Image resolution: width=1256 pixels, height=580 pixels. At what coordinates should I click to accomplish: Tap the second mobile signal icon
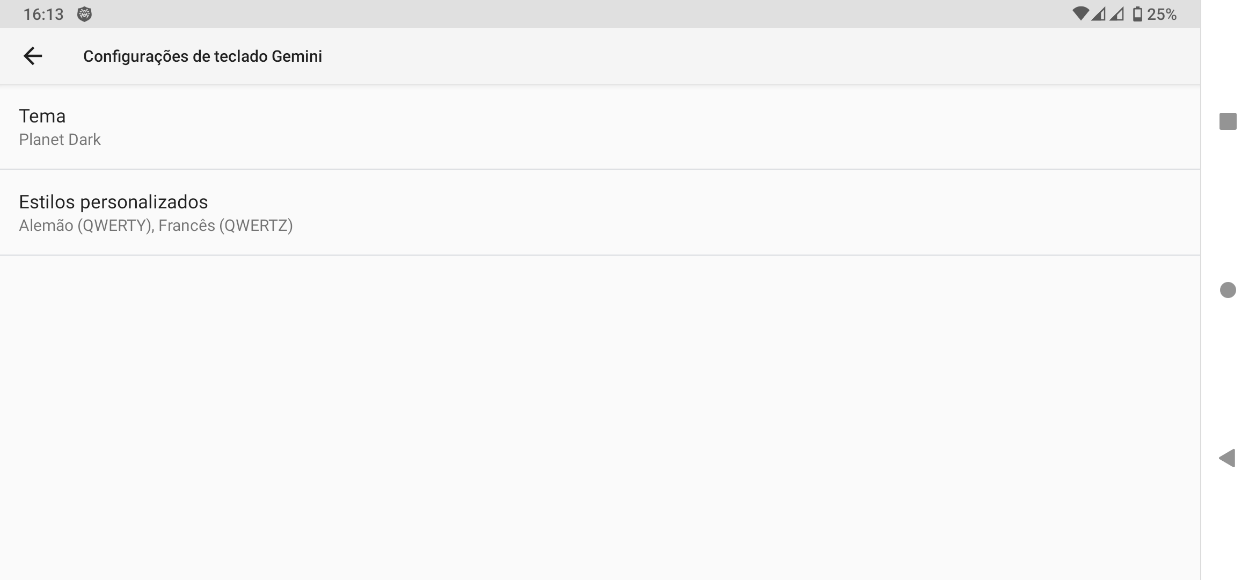click(1117, 14)
